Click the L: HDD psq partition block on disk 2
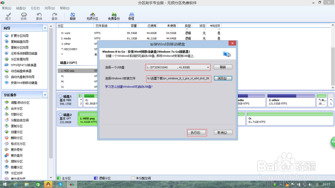Screen dimensions: 335x188 [88, 118]
